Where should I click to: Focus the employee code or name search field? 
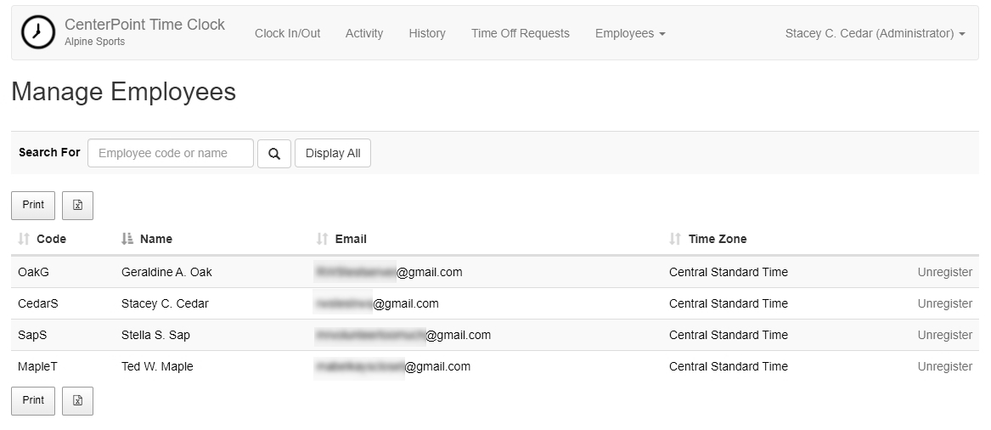(171, 154)
